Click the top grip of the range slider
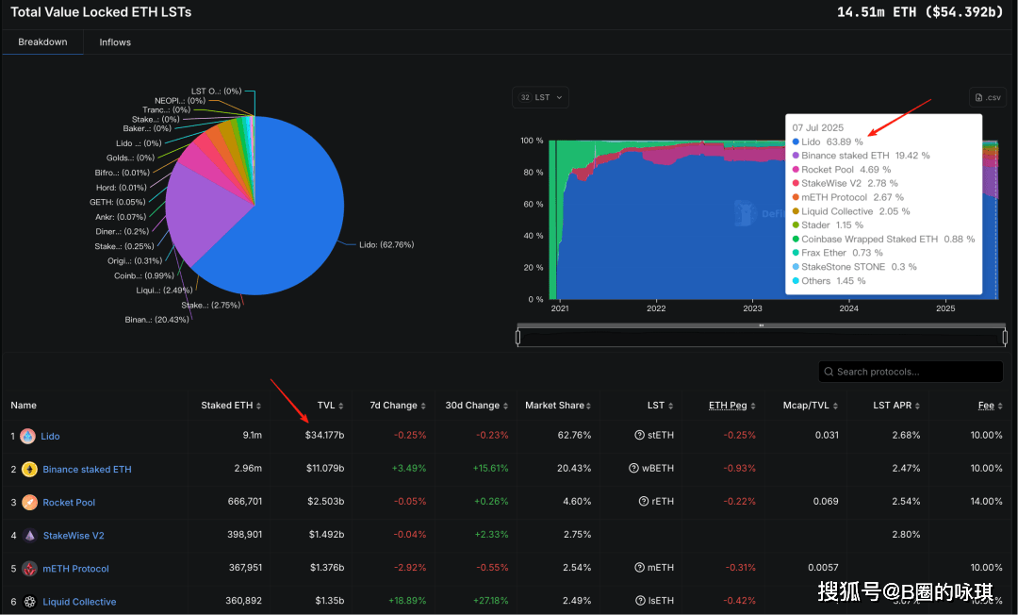The image size is (1018, 615). click(x=761, y=325)
